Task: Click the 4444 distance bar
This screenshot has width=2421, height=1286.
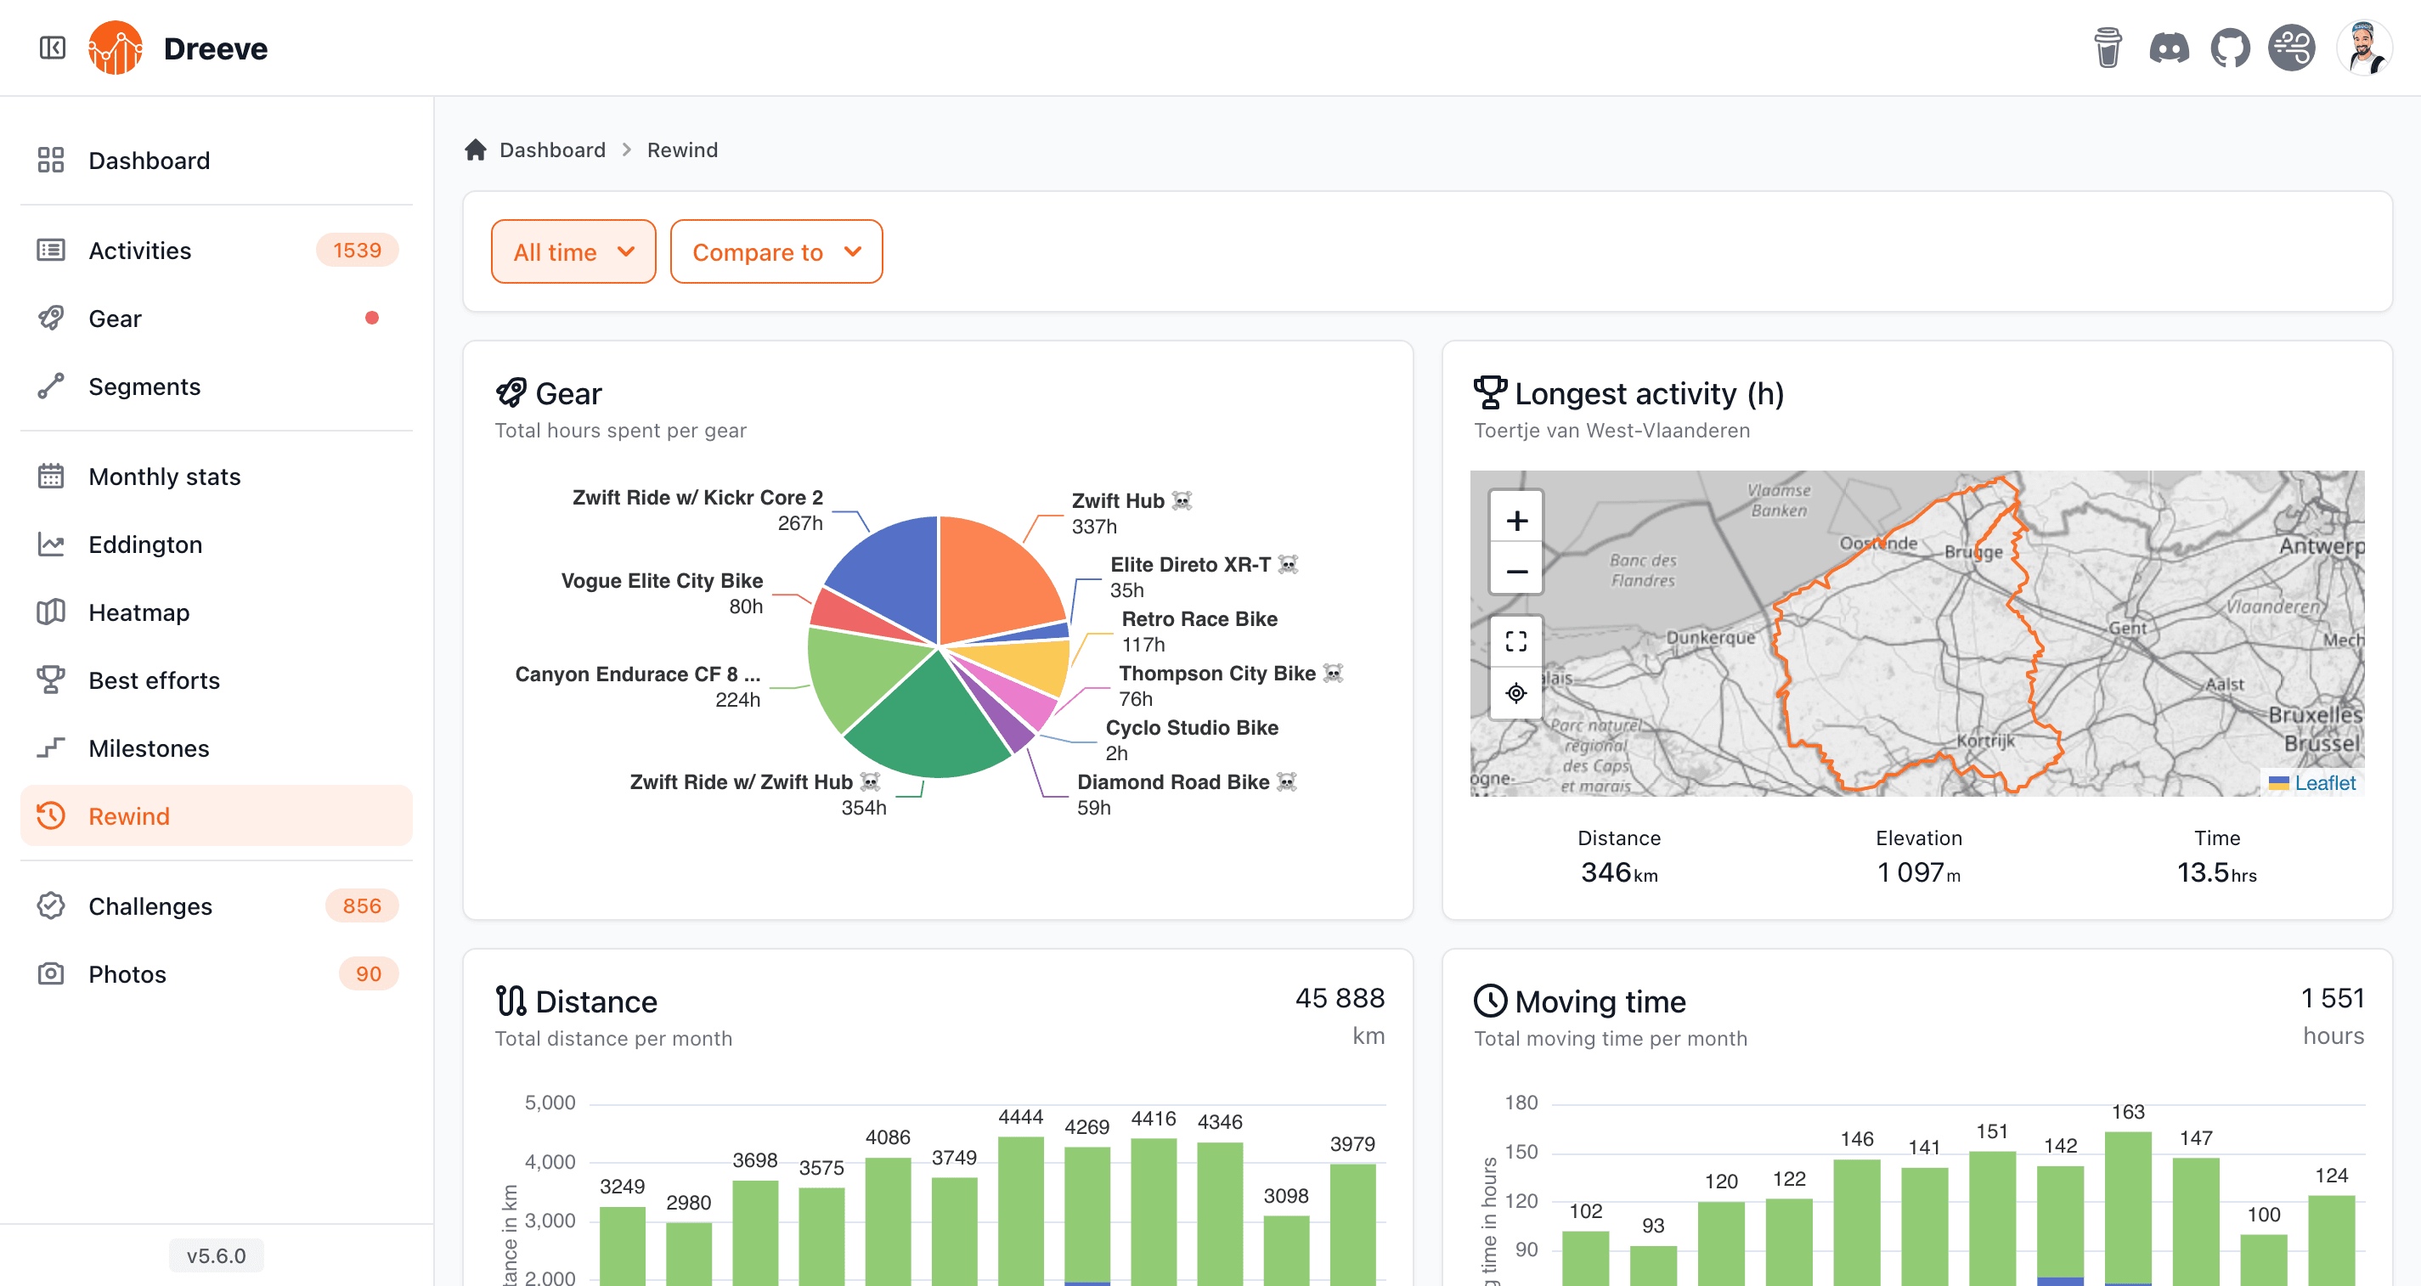Action: tap(1021, 1210)
